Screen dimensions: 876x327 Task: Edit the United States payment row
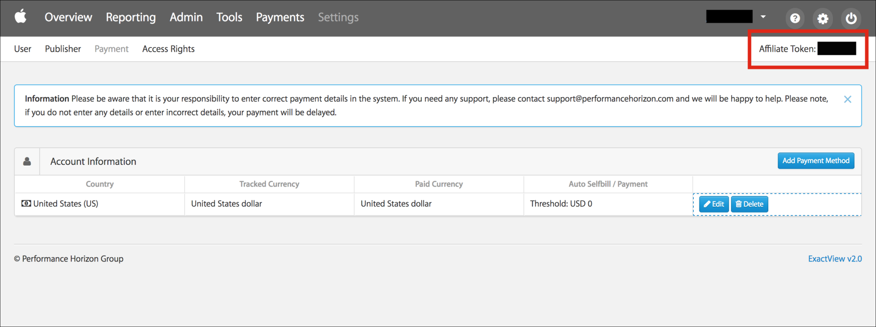[x=714, y=204]
